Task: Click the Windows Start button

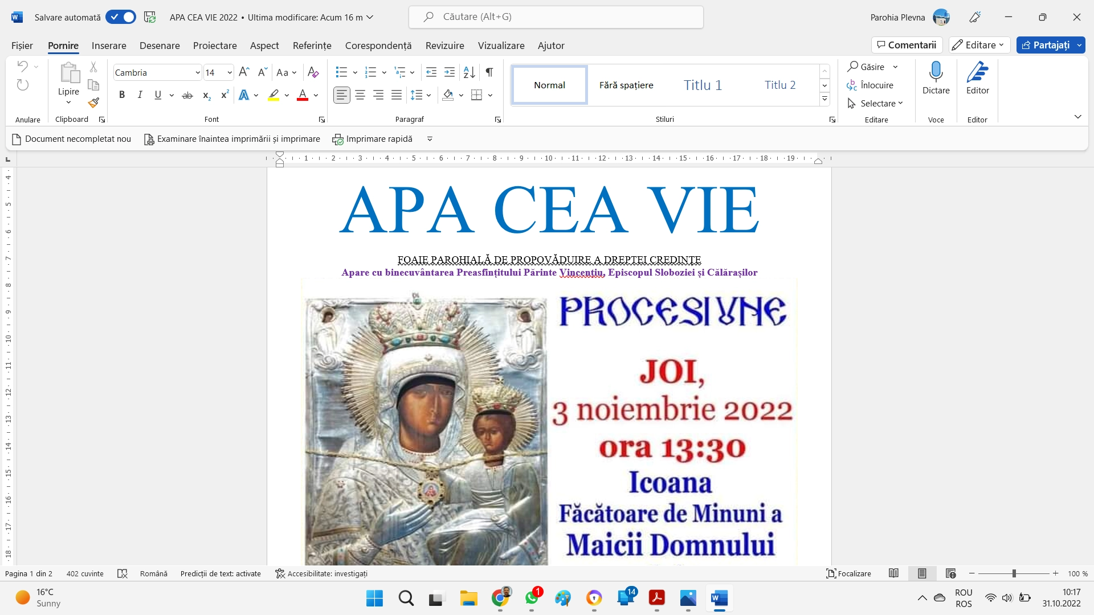Action: point(374,598)
